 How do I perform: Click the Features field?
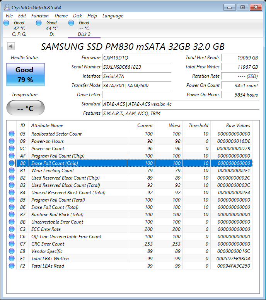tap(181, 113)
